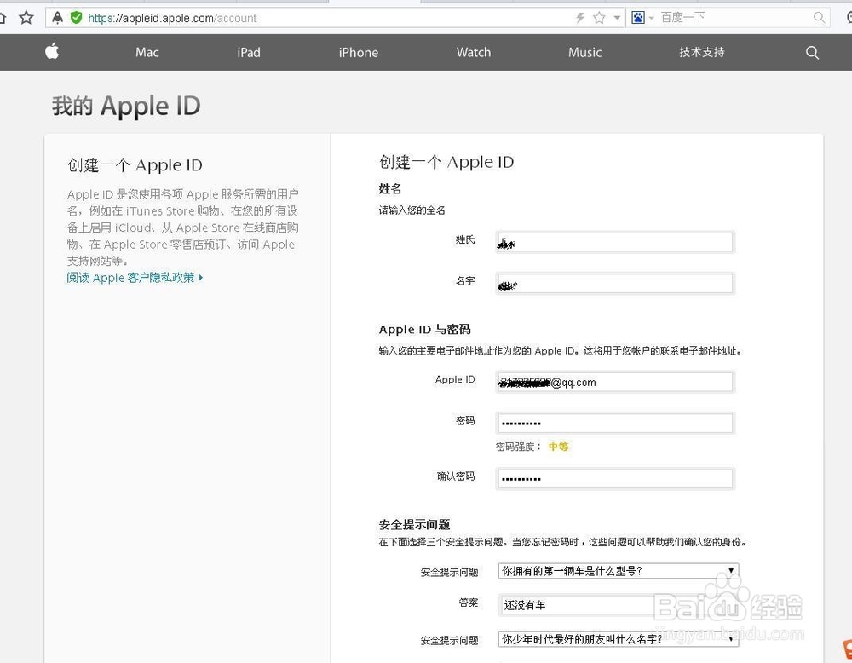Open the 技术支持 menu item

[700, 52]
